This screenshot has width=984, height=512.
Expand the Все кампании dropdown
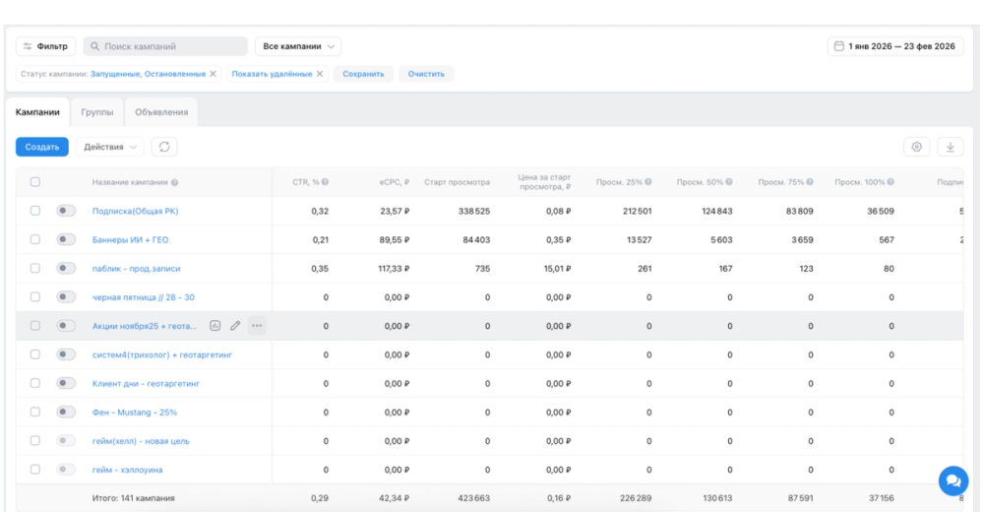click(298, 46)
